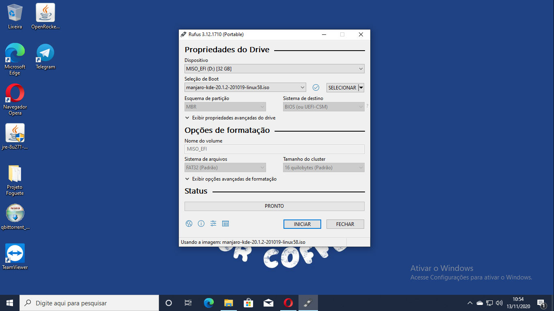The height and width of the screenshot is (311, 554).
Task: Open the Sistema de arquivos FAT32 dropdown
Action: tap(225, 168)
